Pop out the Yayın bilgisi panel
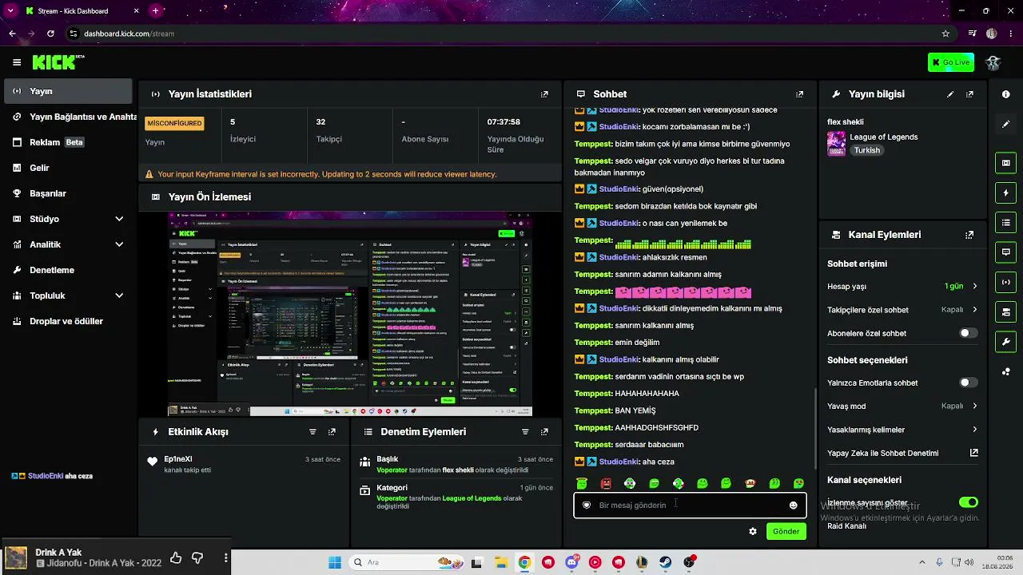 click(x=969, y=94)
